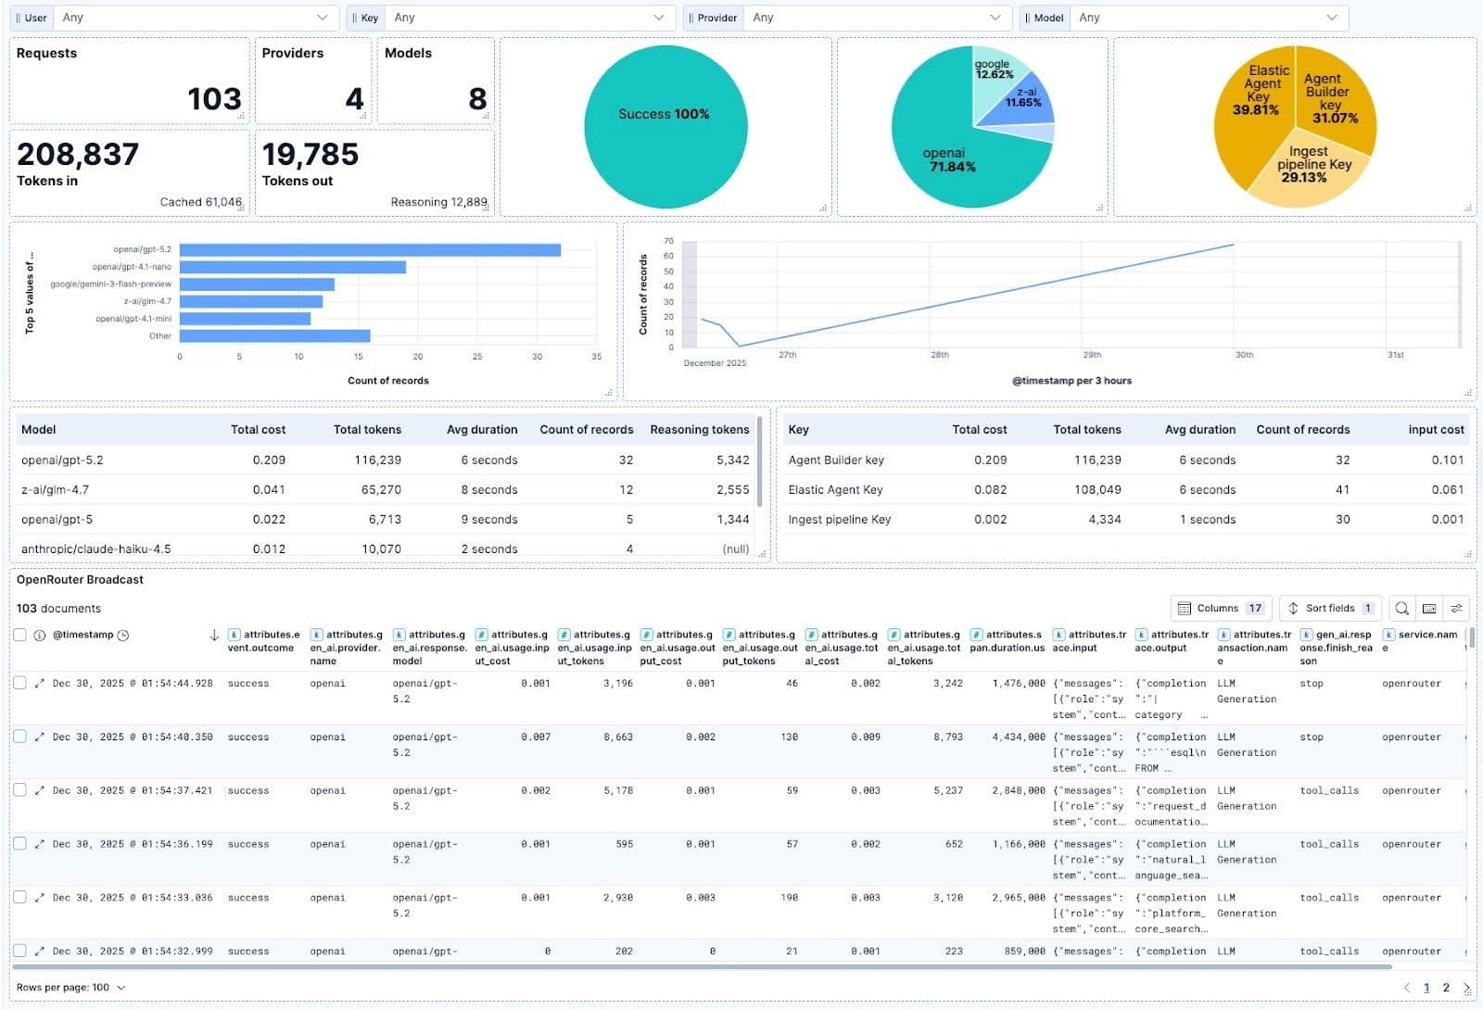Check the first document row checkbox
The height and width of the screenshot is (1009, 1483).
(x=20, y=684)
